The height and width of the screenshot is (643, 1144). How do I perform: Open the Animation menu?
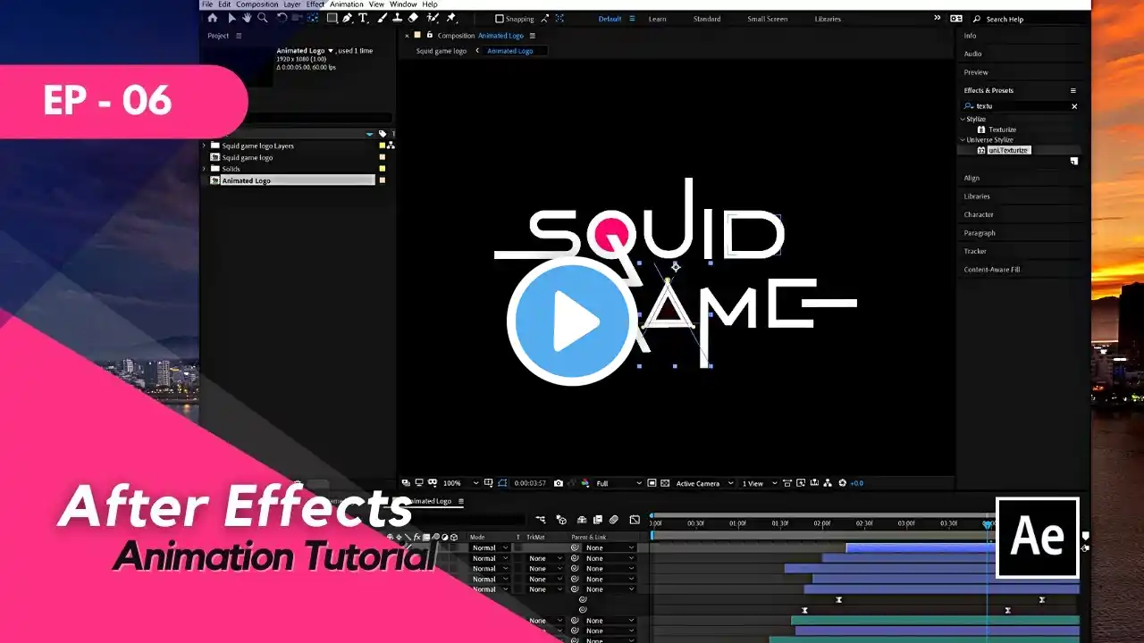tap(347, 4)
